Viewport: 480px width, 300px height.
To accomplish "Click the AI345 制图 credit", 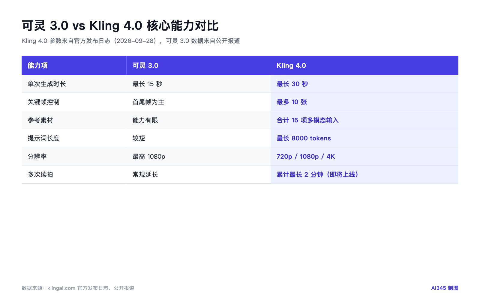I will click(445, 288).
